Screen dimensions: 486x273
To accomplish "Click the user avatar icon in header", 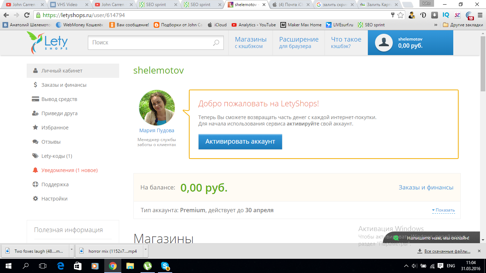I will [384, 43].
